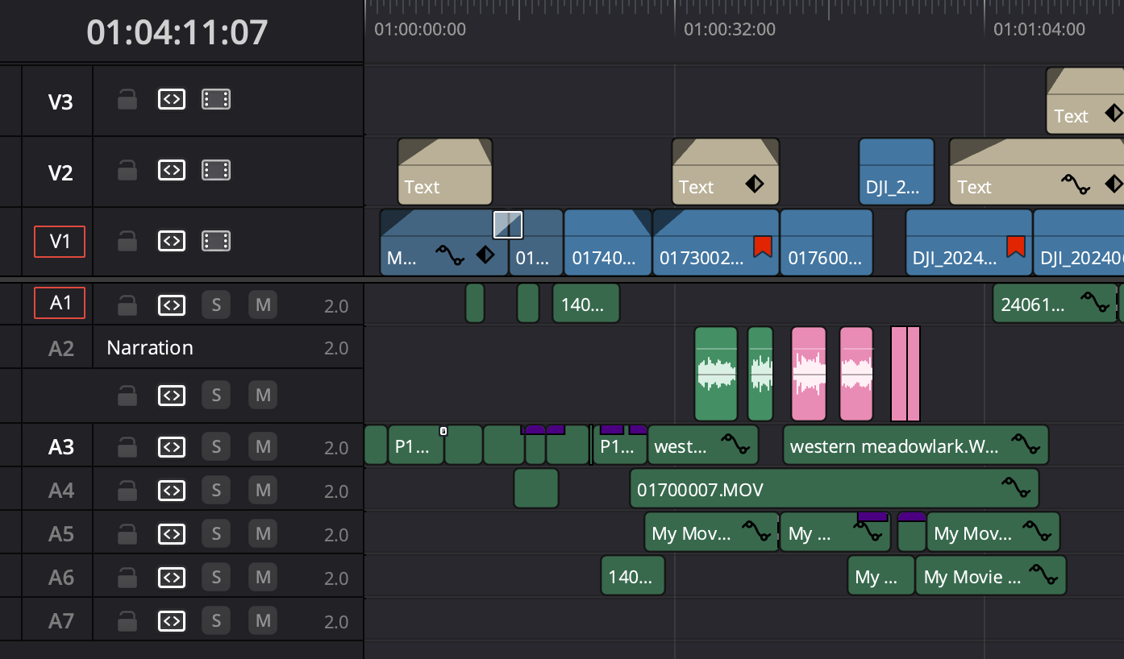Click the Narration track name
The width and height of the screenshot is (1124, 659).
[x=150, y=348]
